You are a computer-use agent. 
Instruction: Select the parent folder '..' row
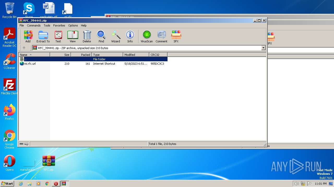pyautogui.click(x=93, y=59)
